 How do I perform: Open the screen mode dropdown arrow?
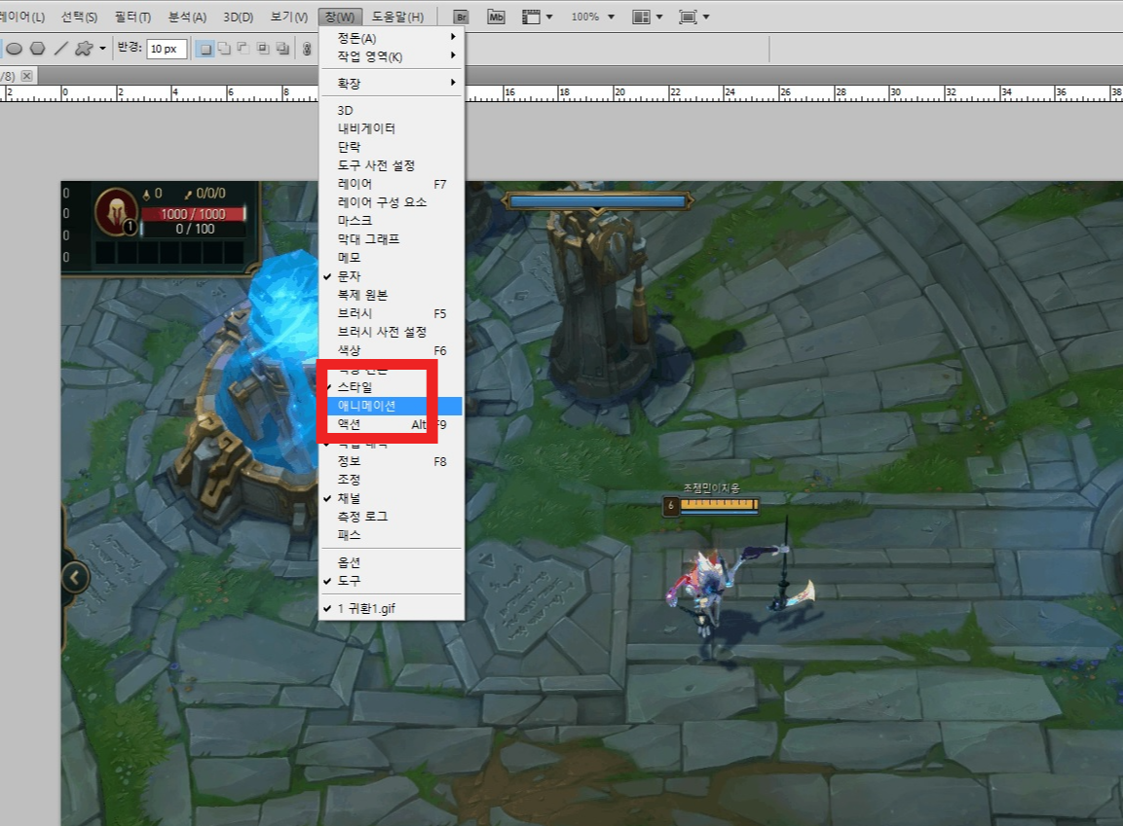pos(706,17)
